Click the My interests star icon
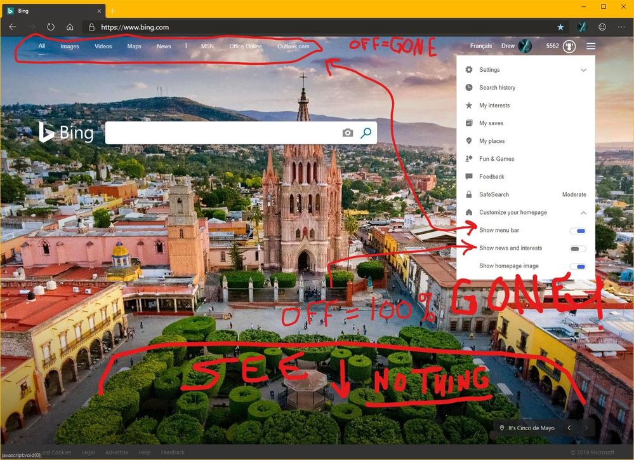The width and height of the screenshot is (634, 460). coord(468,105)
